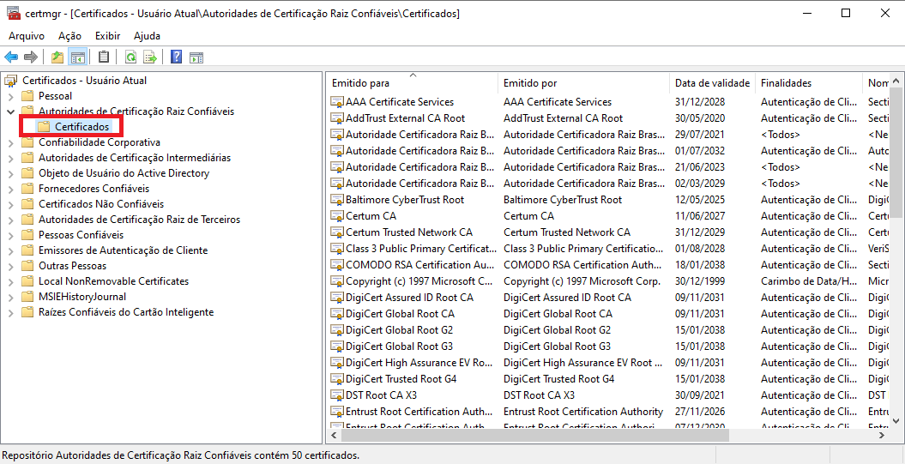
Task: Toggle the Show/Hide Action Pane icon
Action: (196, 57)
